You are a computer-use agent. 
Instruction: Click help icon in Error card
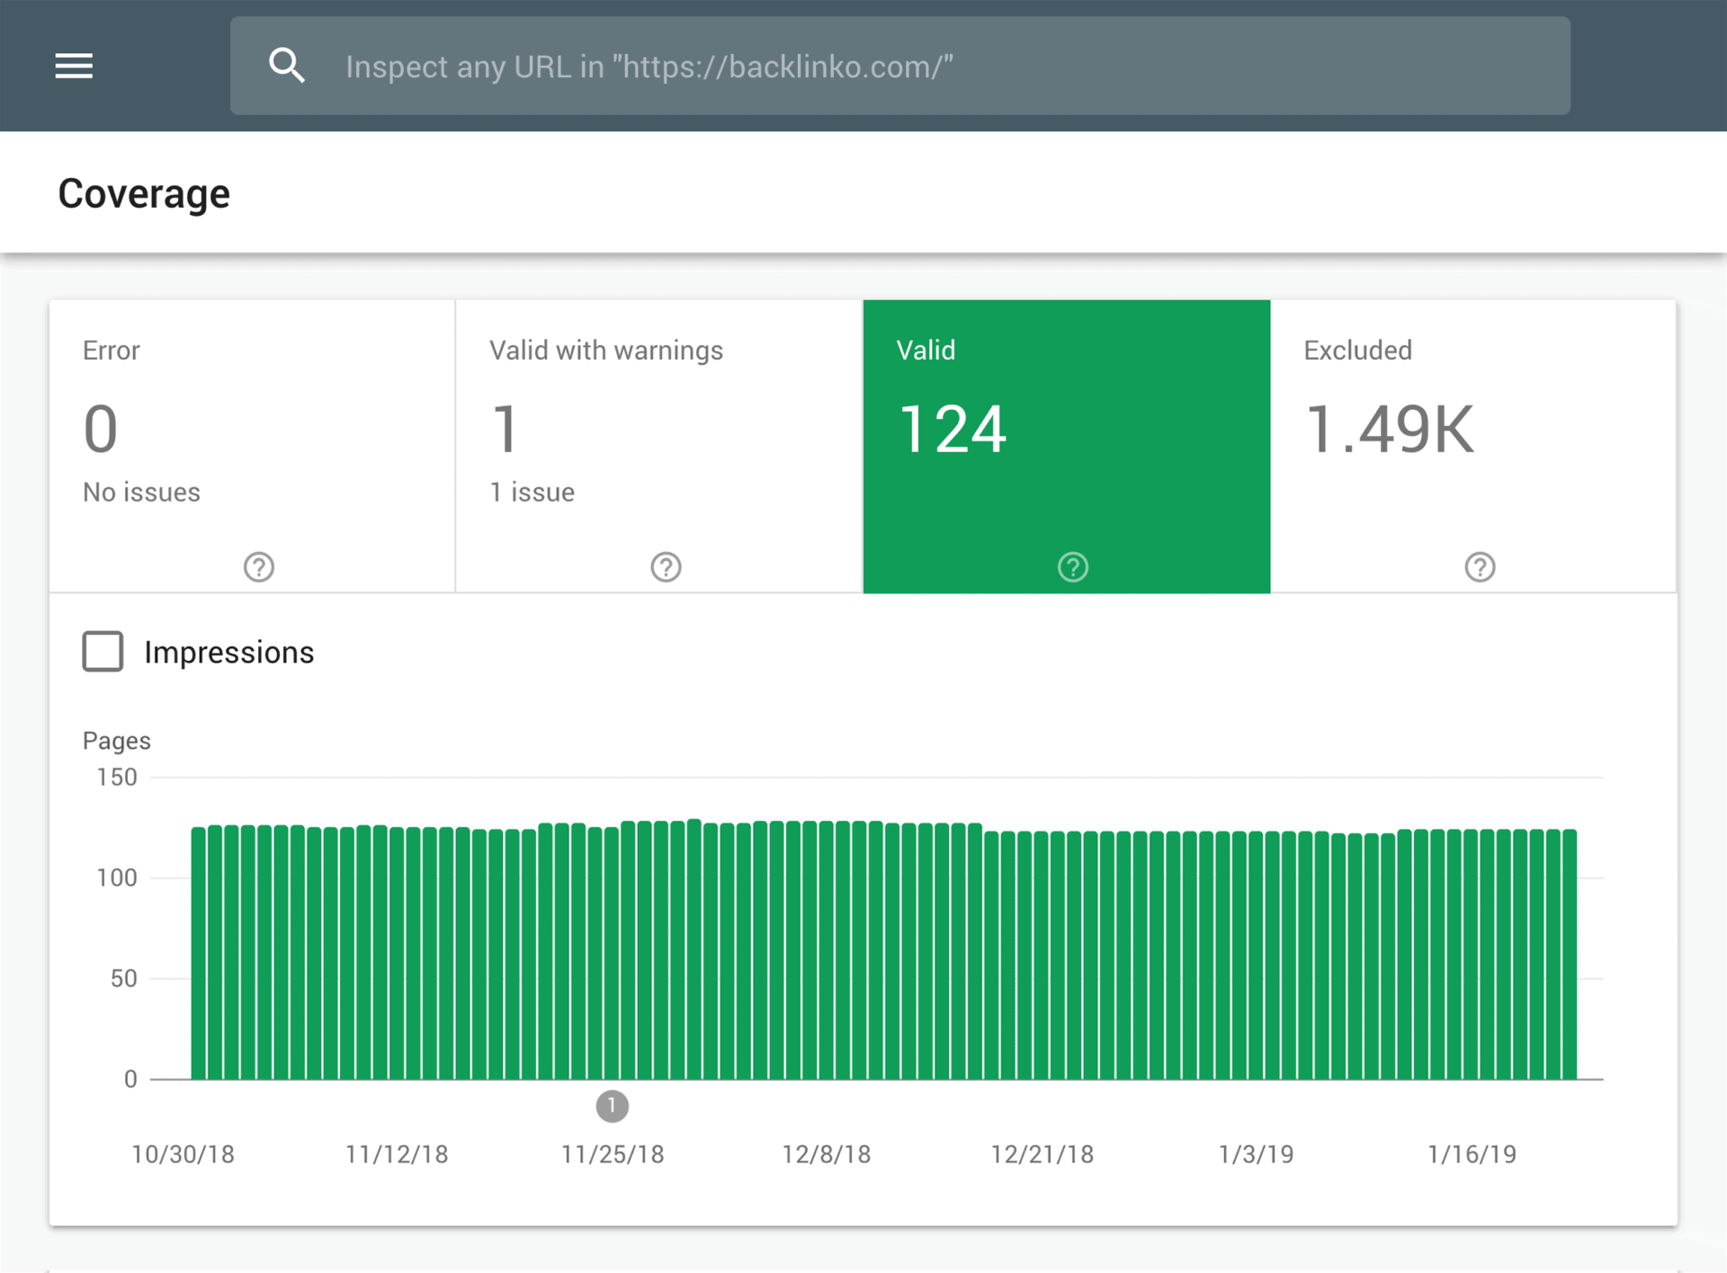pos(259,567)
